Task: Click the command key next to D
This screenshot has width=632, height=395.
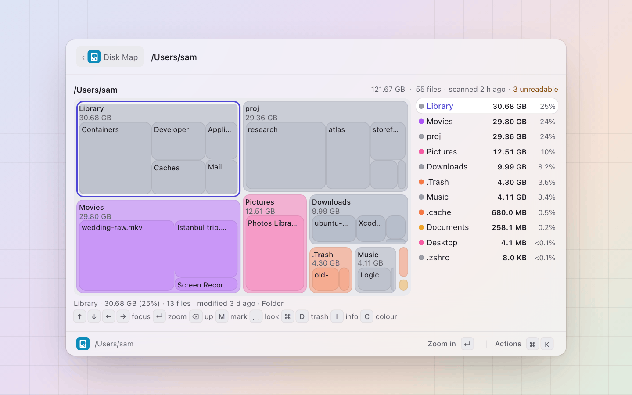Action: coord(287,316)
